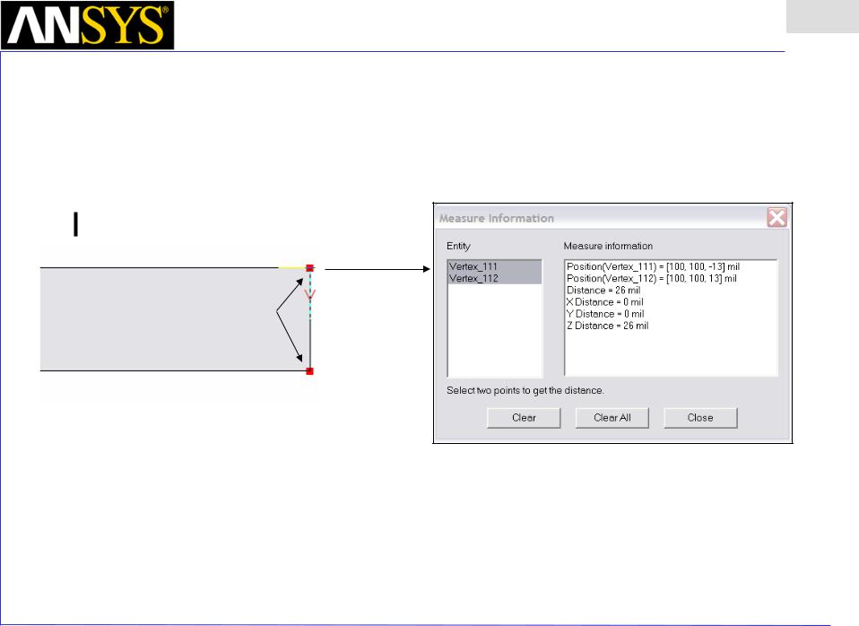Click the "Select two points to get the distance." hint

pyautogui.click(x=525, y=390)
